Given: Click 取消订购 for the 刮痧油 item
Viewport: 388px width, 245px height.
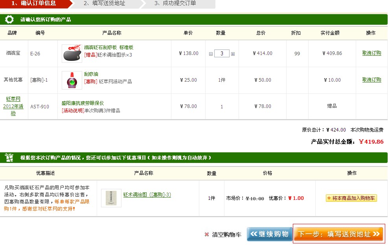Looking at the screenshot, I should [x=371, y=80].
